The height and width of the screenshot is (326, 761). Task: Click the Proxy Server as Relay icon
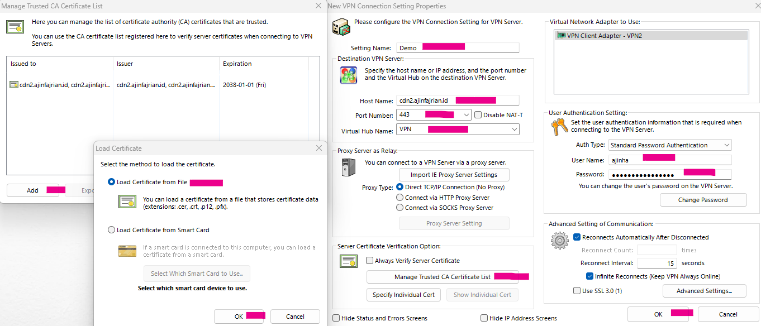click(348, 167)
